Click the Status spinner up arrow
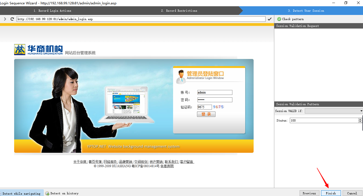363x196 pixels. 361,119
